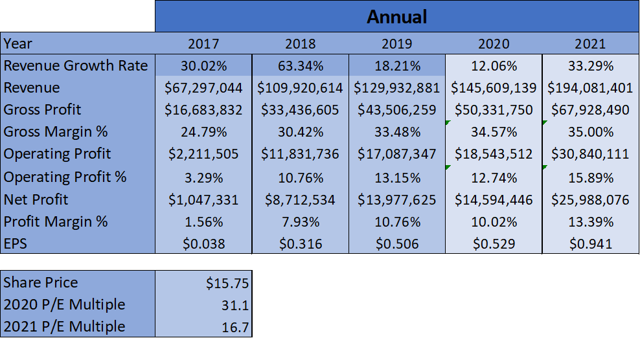Click the Gross Profit row label
640x338 pixels.
click(x=78, y=109)
